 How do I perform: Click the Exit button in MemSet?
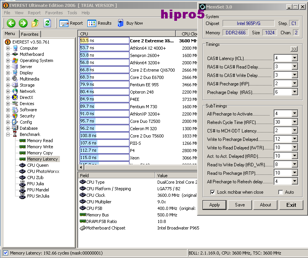[291, 205]
